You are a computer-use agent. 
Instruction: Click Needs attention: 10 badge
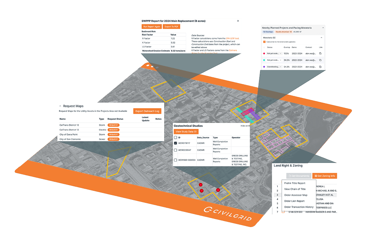coord(284,32)
